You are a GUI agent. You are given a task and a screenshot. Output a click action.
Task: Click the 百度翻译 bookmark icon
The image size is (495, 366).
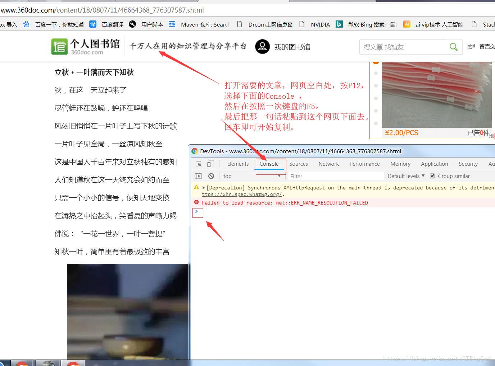(x=93, y=24)
